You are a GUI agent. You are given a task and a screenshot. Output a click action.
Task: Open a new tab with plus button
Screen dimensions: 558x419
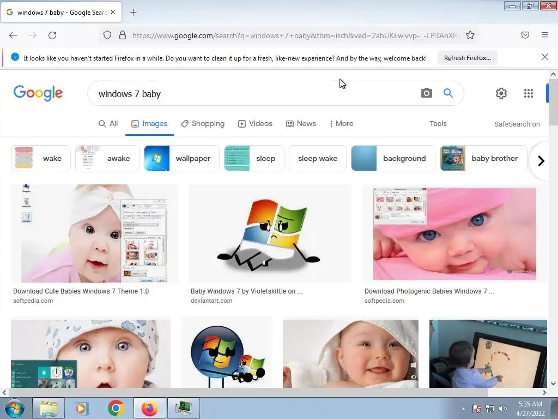(133, 13)
